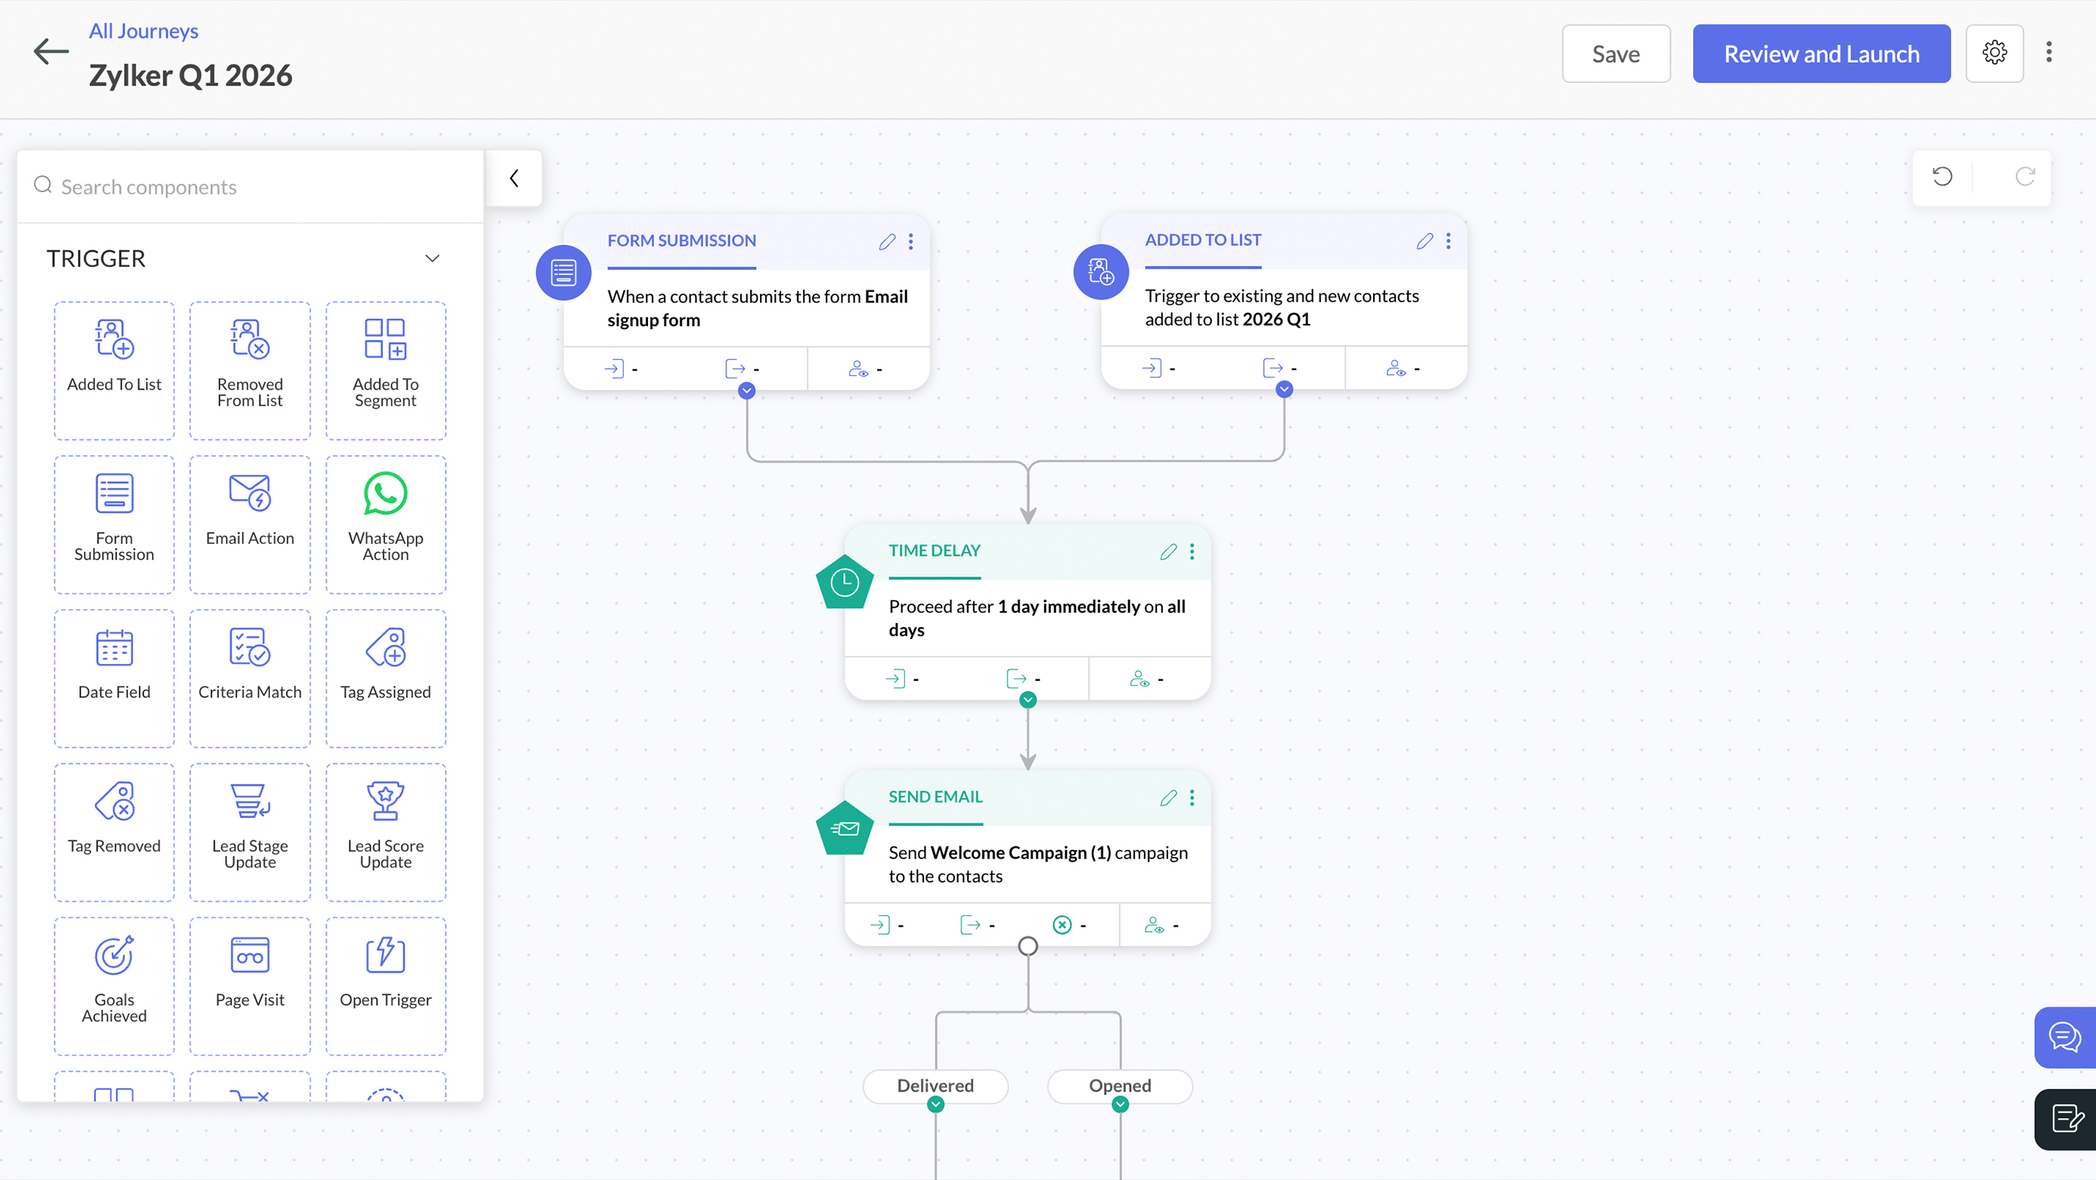The width and height of the screenshot is (2096, 1180).
Task: Open the chat support bubble icon
Action: click(2064, 1038)
